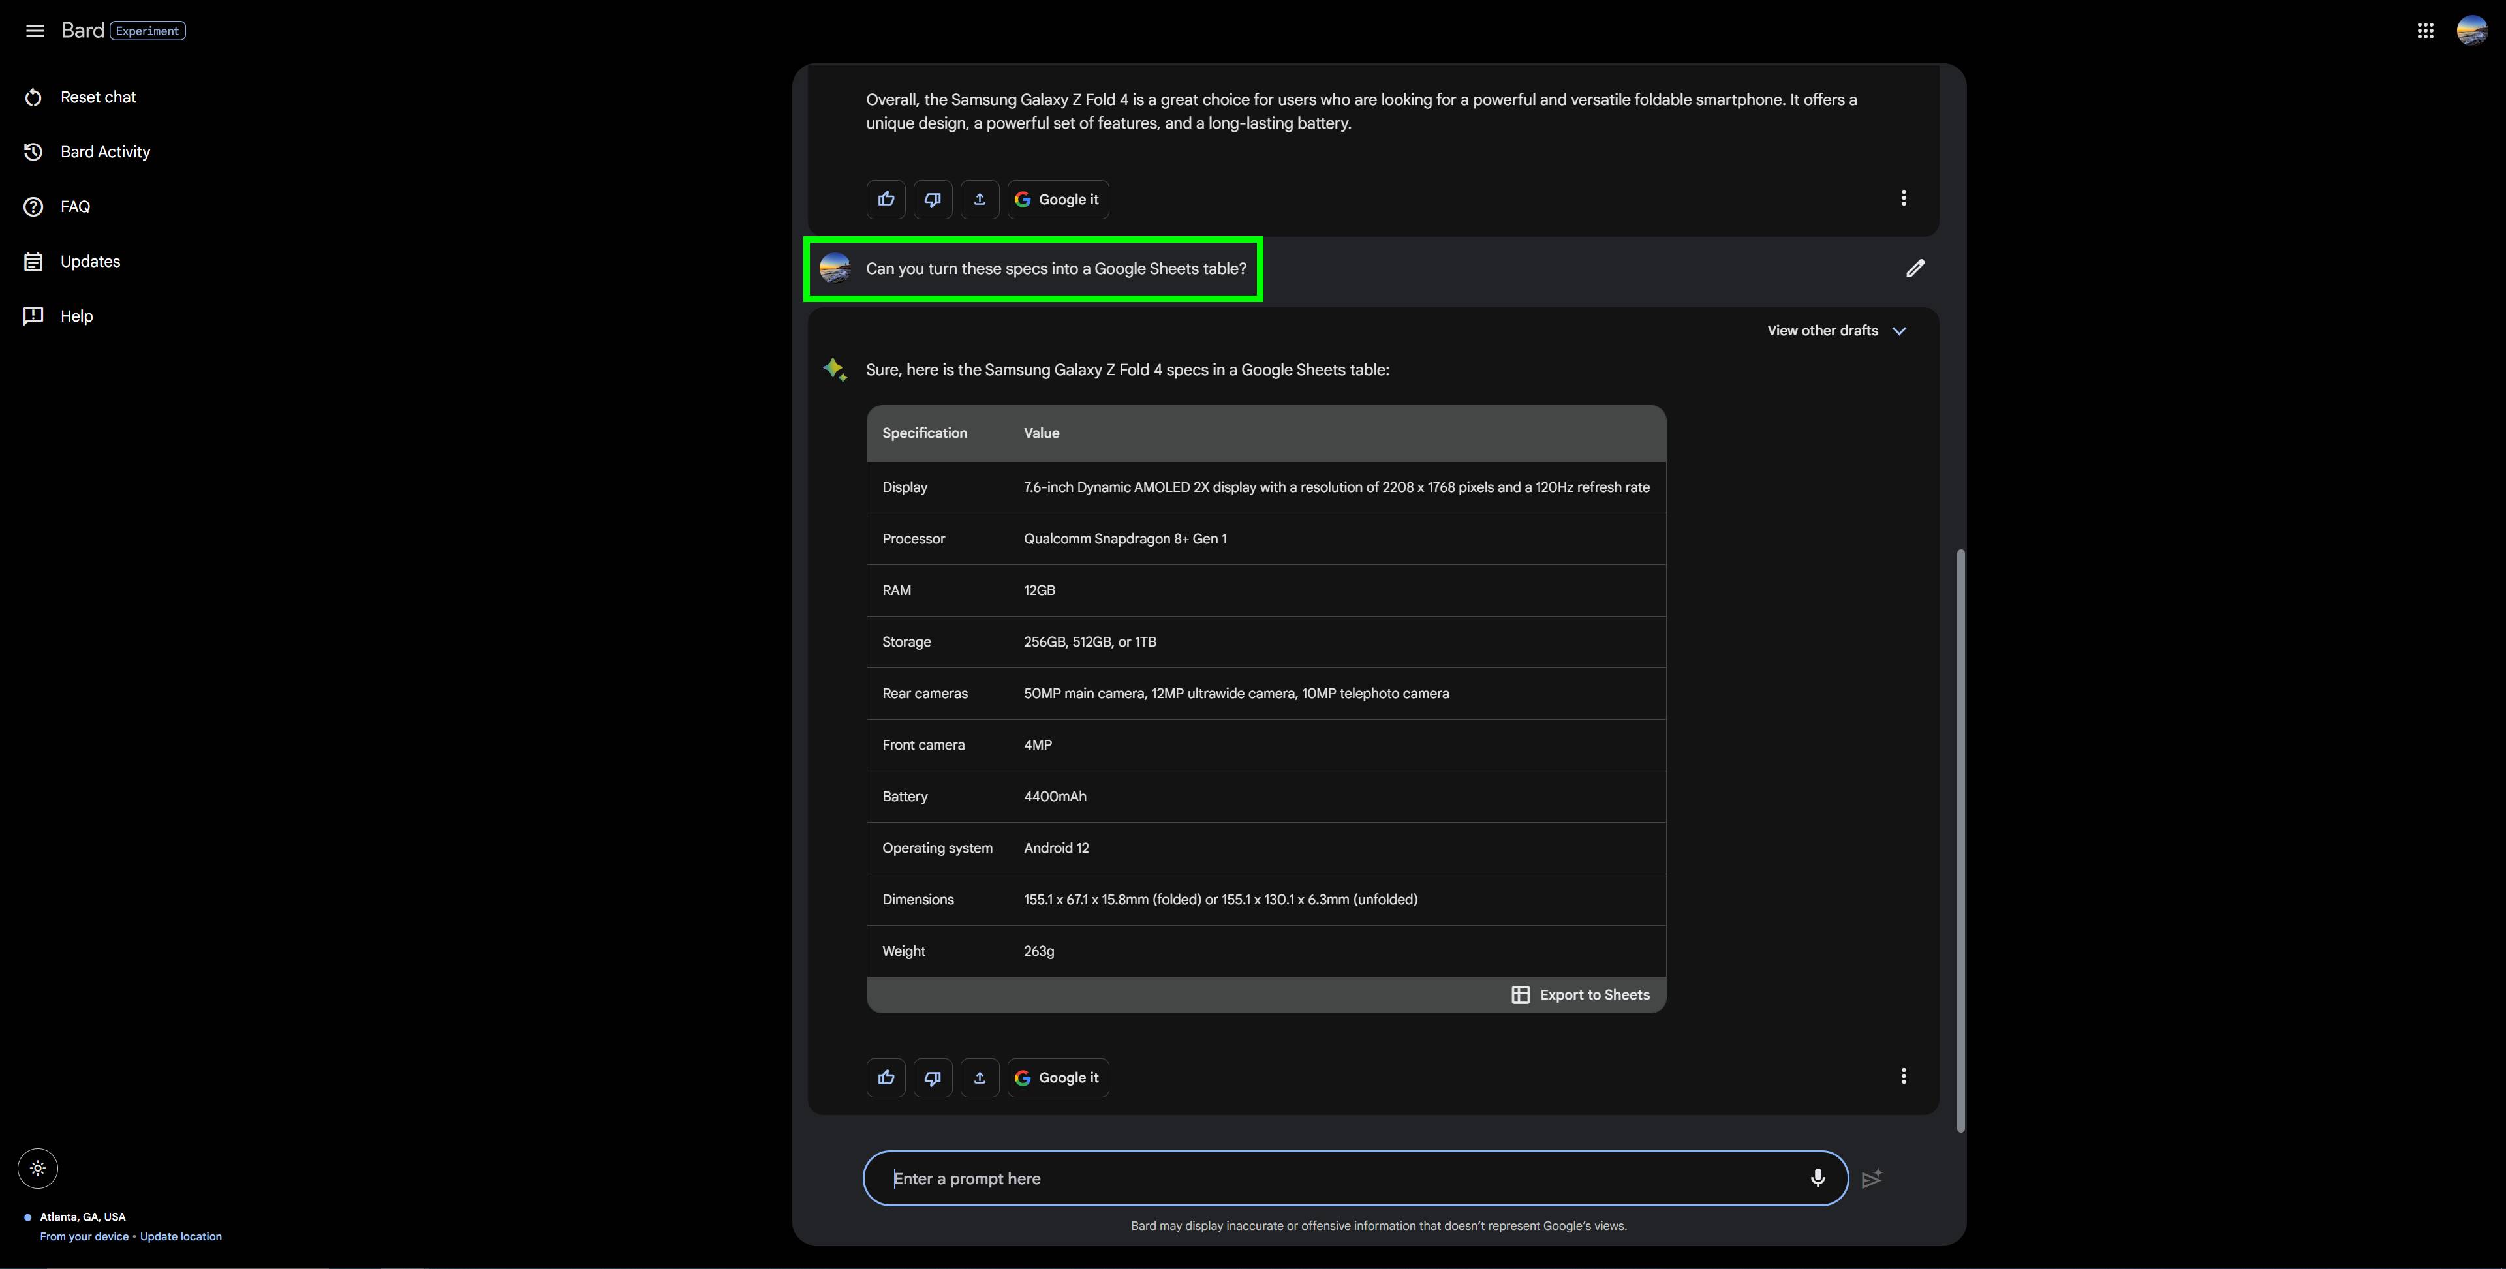Select the 4MP front camera value
This screenshot has height=1269, width=2506.
(x=1038, y=745)
